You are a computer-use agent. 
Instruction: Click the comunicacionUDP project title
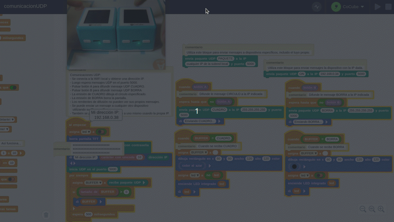click(26, 6)
